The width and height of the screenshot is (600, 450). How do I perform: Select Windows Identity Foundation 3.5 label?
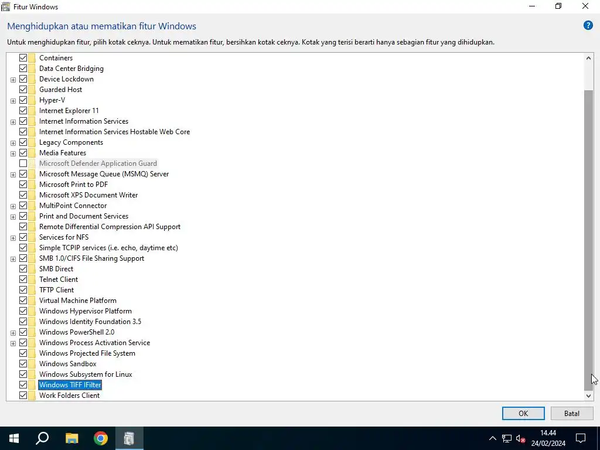tap(90, 322)
